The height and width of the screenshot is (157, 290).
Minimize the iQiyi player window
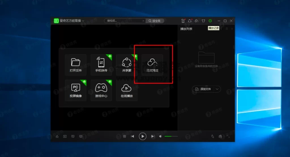(x=219, y=21)
